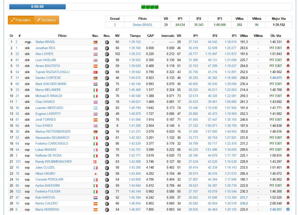Click the home icon in Jules CLUZEL's row
This screenshot has width=298, height=215.
(288, 167)
